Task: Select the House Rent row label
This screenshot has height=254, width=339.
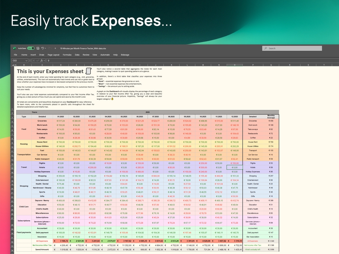Action: pyautogui.click(x=42, y=142)
